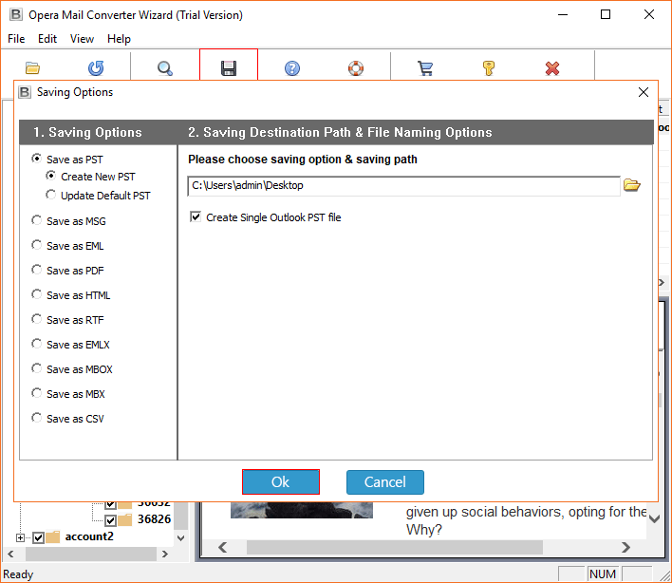Select the 36826 folder label
The width and height of the screenshot is (672, 583).
155,519
